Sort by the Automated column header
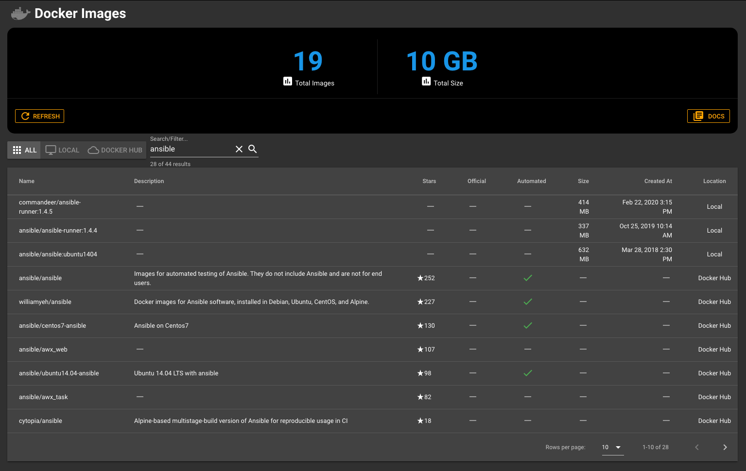Image resolution: width=746 pixels, height=471 pixels. [x=532, y=181]
